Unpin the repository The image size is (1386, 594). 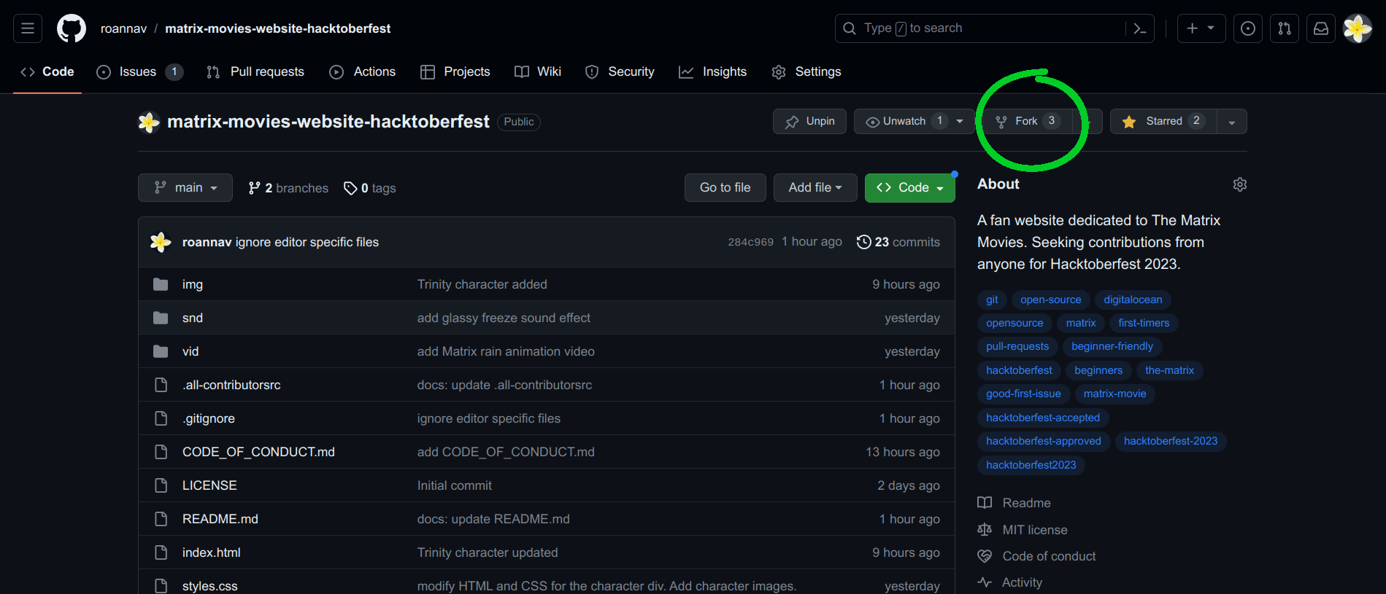tap(809, 121)
